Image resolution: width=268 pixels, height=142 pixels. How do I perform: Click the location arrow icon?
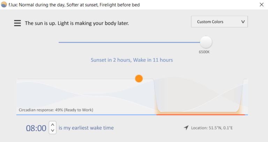click(186, 128)
